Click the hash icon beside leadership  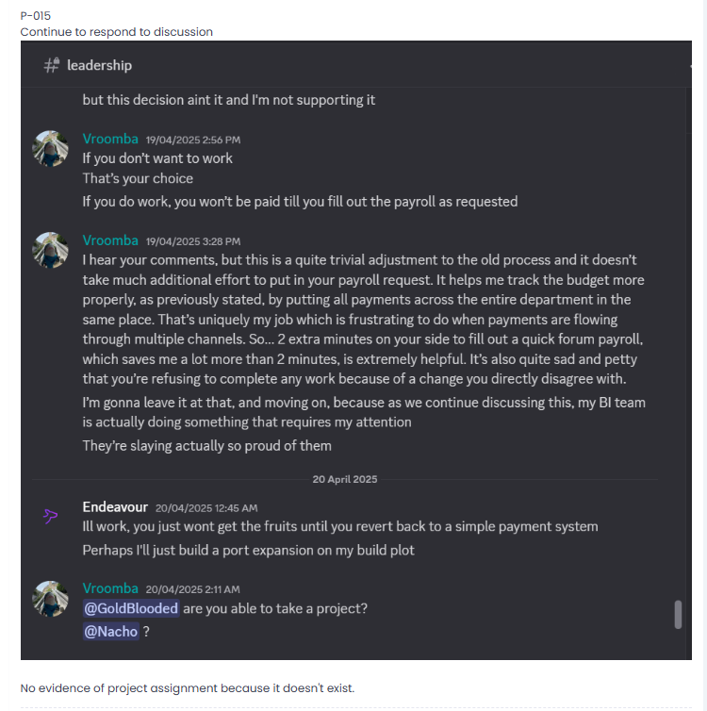[x=51, y=65]
